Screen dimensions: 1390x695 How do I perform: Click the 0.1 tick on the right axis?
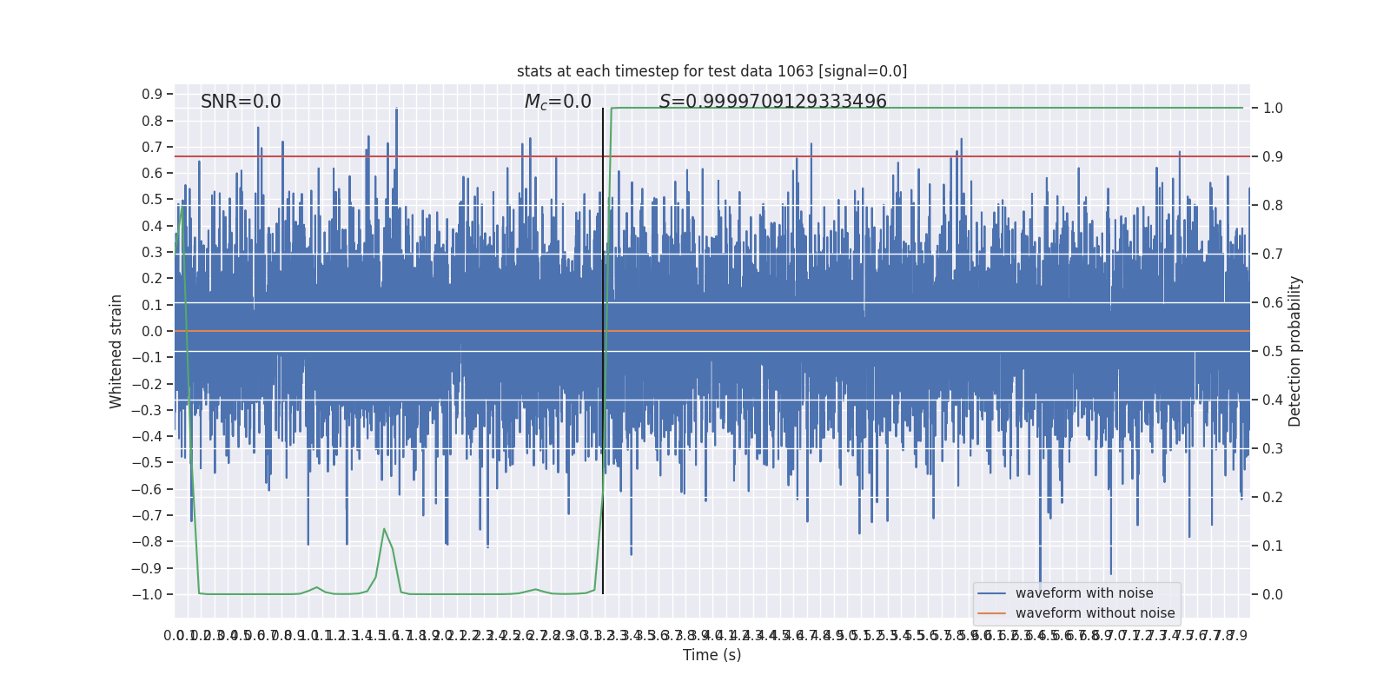point(1273,546)
